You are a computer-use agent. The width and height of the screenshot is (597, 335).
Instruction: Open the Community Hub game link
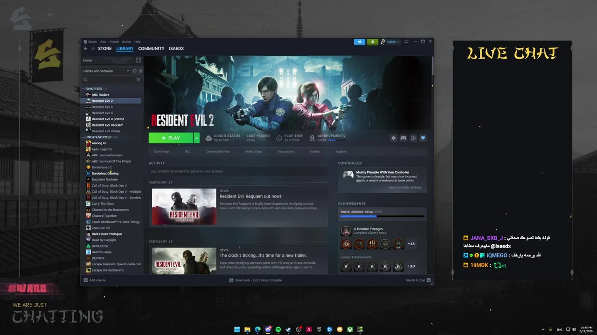[218, 152]
